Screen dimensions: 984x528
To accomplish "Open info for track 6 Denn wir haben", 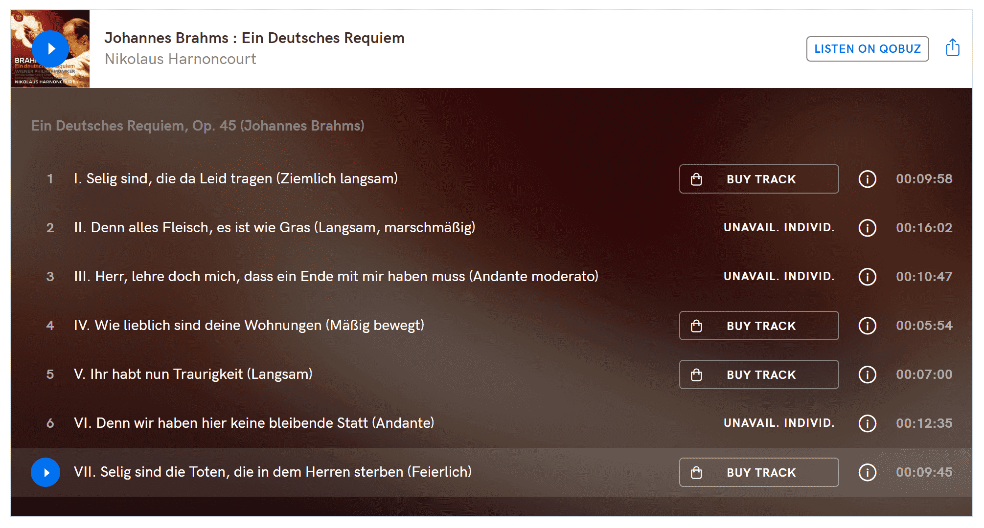I will [867, 423].
